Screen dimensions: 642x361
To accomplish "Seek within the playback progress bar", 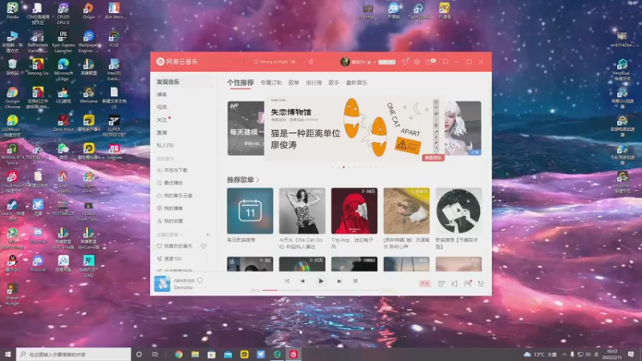I will 320,290.
